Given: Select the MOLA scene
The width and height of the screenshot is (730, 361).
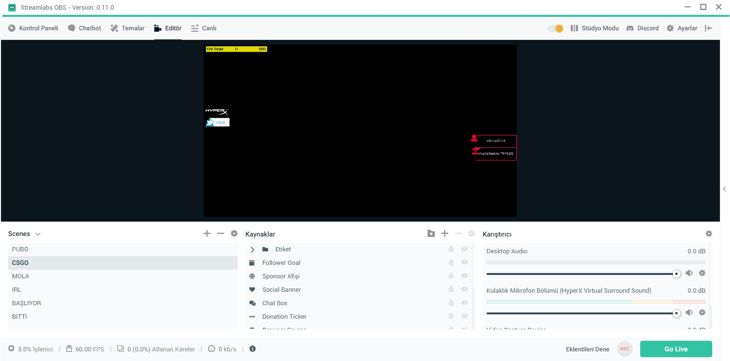Looking at the screenshot, I should tap(123, 276).
